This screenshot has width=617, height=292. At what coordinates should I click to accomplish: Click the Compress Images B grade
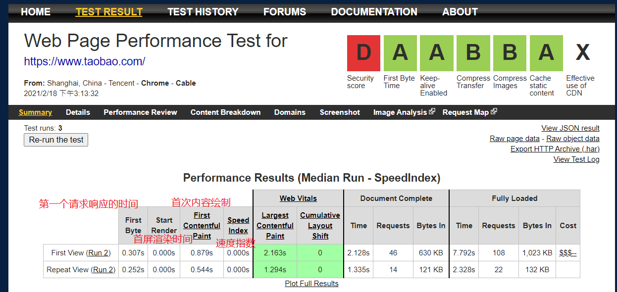(510, 53)
